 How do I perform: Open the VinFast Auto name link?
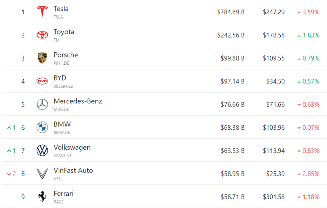click(73, 170)
